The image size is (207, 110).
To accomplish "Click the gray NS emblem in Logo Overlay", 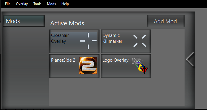I will (x=136, y=61).
